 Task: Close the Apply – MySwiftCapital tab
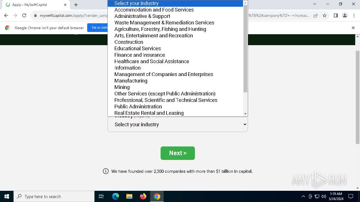click(x=65, y=4)
